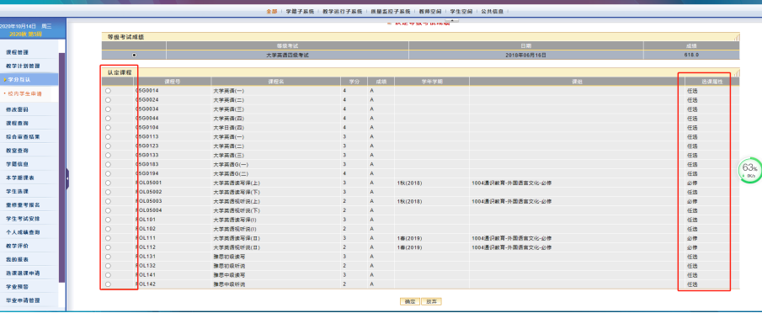Screen dimensions: 762x313
Task: Choose the radio button for course FOL05001
Action: [x=108, y=183]
